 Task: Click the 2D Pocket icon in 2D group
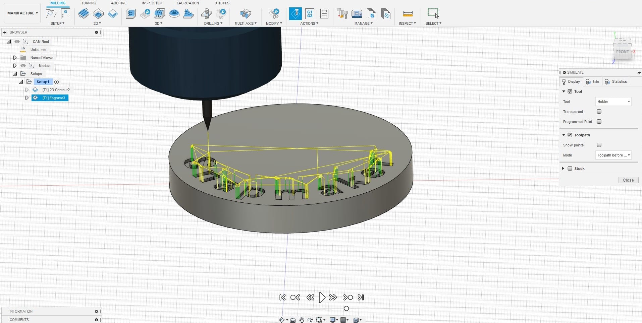click(x=98, y=14)
